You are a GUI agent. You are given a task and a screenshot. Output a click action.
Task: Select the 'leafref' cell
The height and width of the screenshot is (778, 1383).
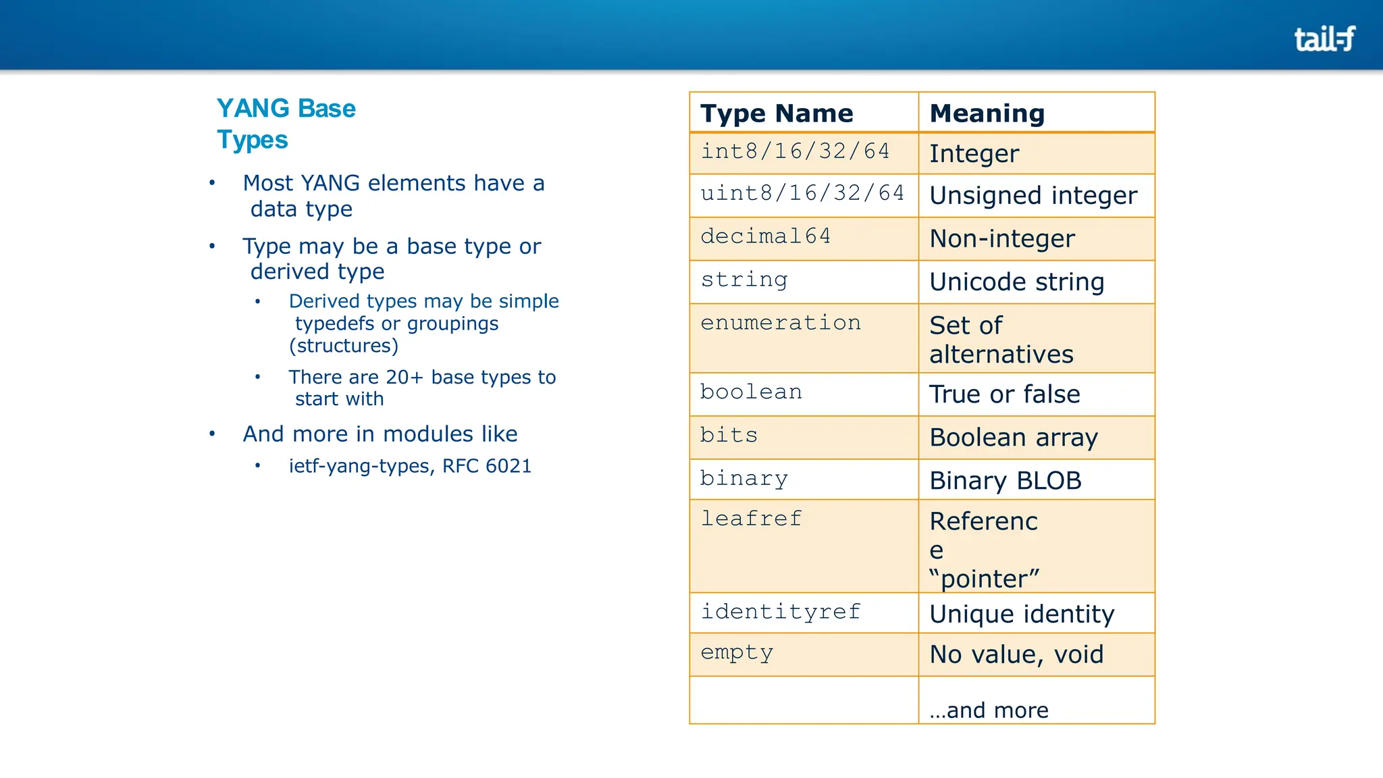804,546
